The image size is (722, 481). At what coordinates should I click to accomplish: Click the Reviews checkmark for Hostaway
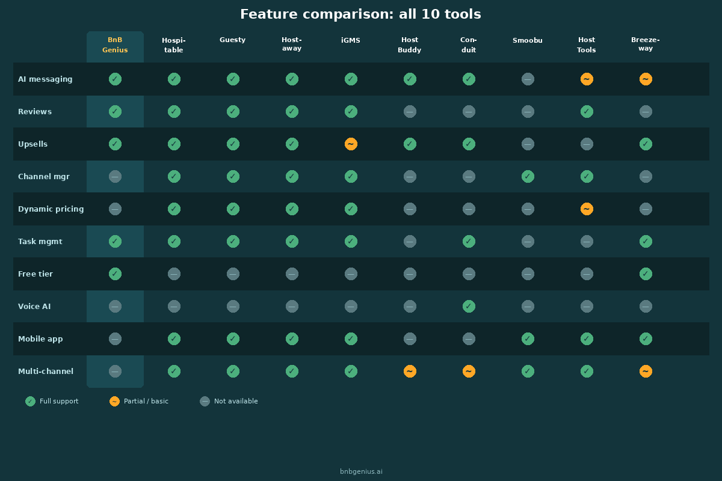(x=292, y=111)
